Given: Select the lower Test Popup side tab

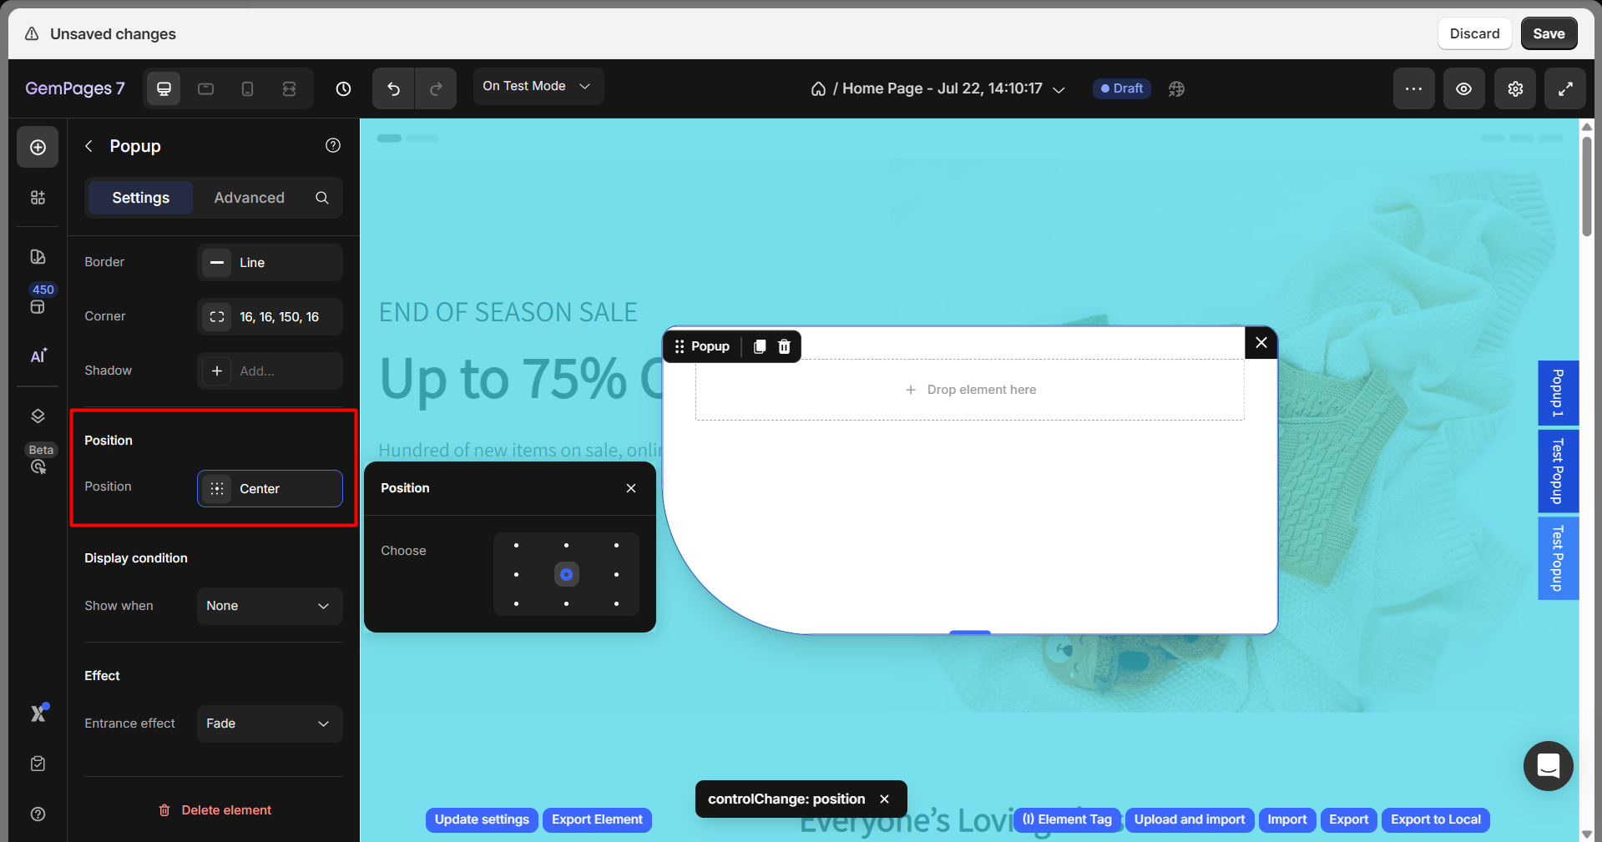Looking at the screenshot, I should [1558, 558].
